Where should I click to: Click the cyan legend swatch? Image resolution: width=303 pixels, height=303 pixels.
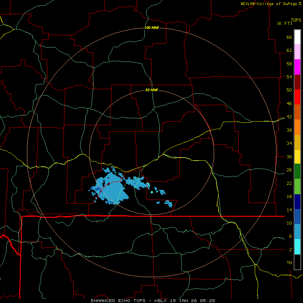297,247
